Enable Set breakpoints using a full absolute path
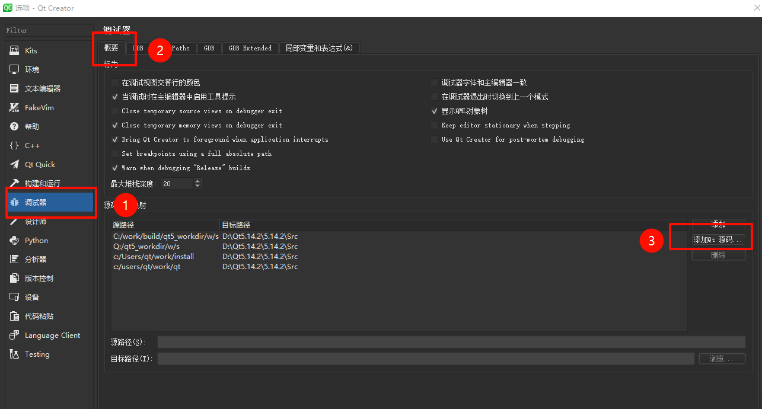 (115, 154)
